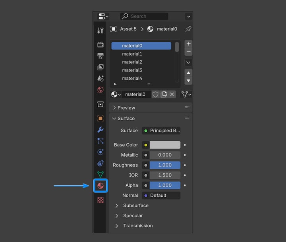Open the Physics properties tab
The height and width of the screenshot is (242, 286).
coord(100,152)
